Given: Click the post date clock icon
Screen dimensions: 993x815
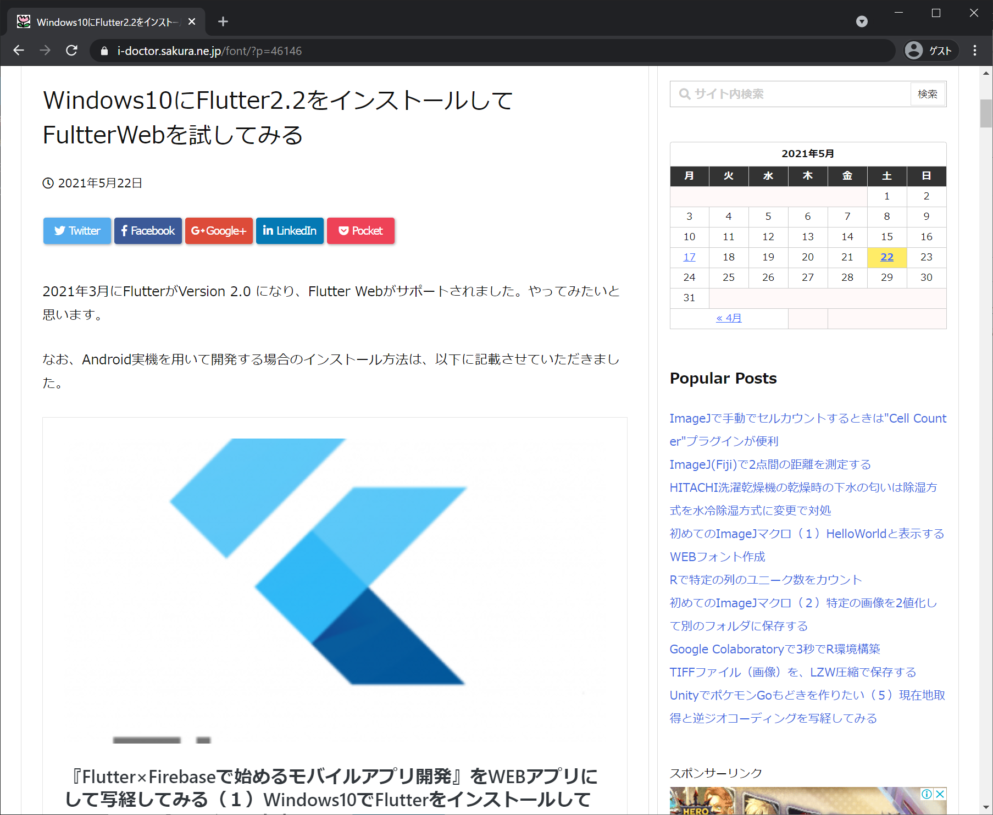Looking at the screenshot, I should 48,183.
